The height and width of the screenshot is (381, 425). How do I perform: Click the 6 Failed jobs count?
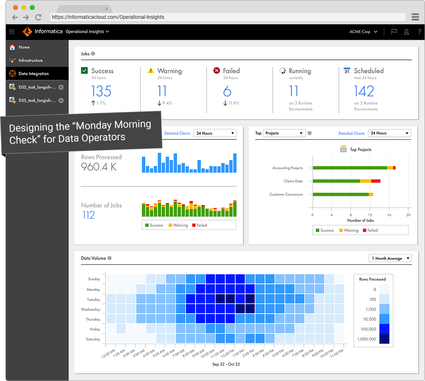pos(227,91)
